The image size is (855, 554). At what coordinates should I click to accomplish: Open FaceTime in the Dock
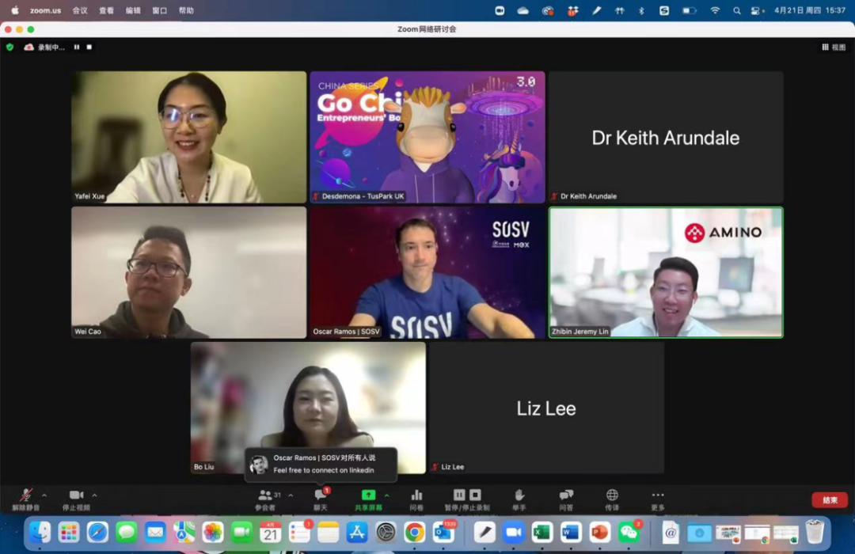point(241,532)
